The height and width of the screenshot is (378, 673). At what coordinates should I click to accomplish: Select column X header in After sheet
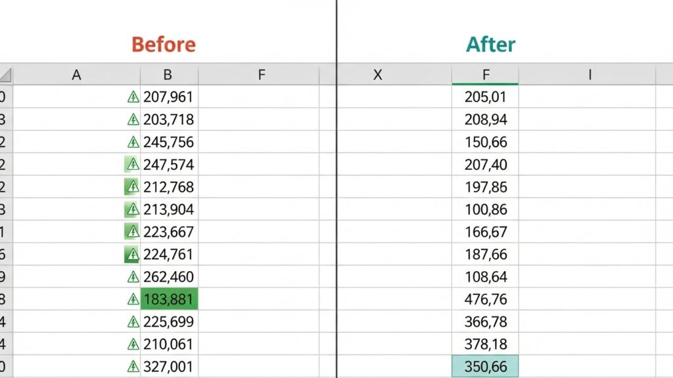coord(377,75)
